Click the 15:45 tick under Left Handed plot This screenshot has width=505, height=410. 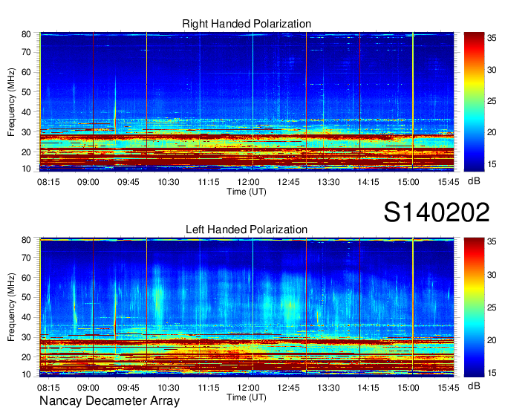coord(449,388)
